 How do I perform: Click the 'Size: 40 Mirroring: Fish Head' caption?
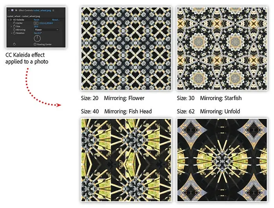click(x=116, y=111)
